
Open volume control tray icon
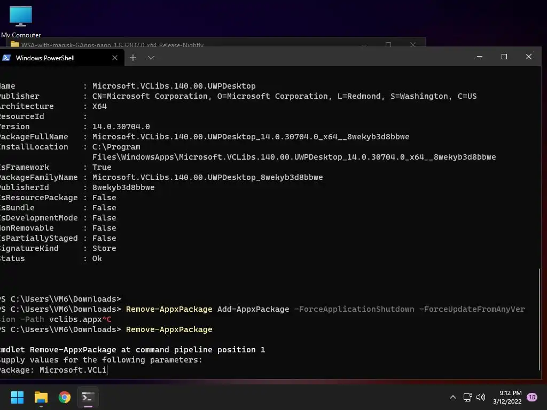pos(481,397)
